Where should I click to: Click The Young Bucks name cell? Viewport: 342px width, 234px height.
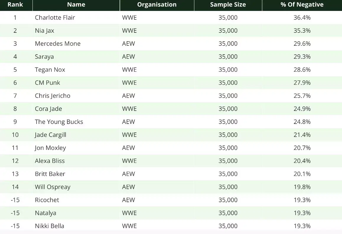click(59, 122)
